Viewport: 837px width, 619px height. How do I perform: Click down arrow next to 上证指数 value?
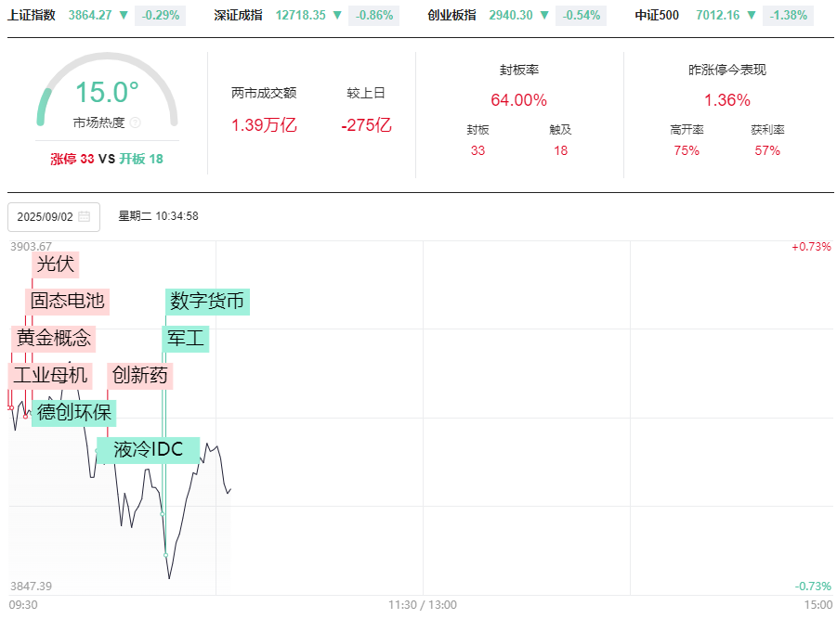(x=124, y=15)
